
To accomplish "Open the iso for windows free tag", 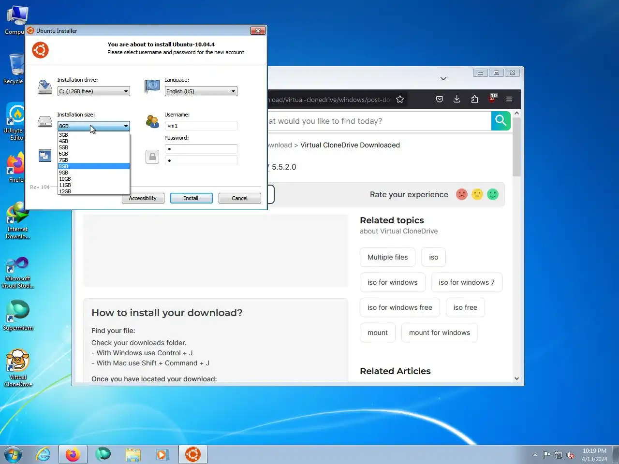I will [x=400, y=307].
